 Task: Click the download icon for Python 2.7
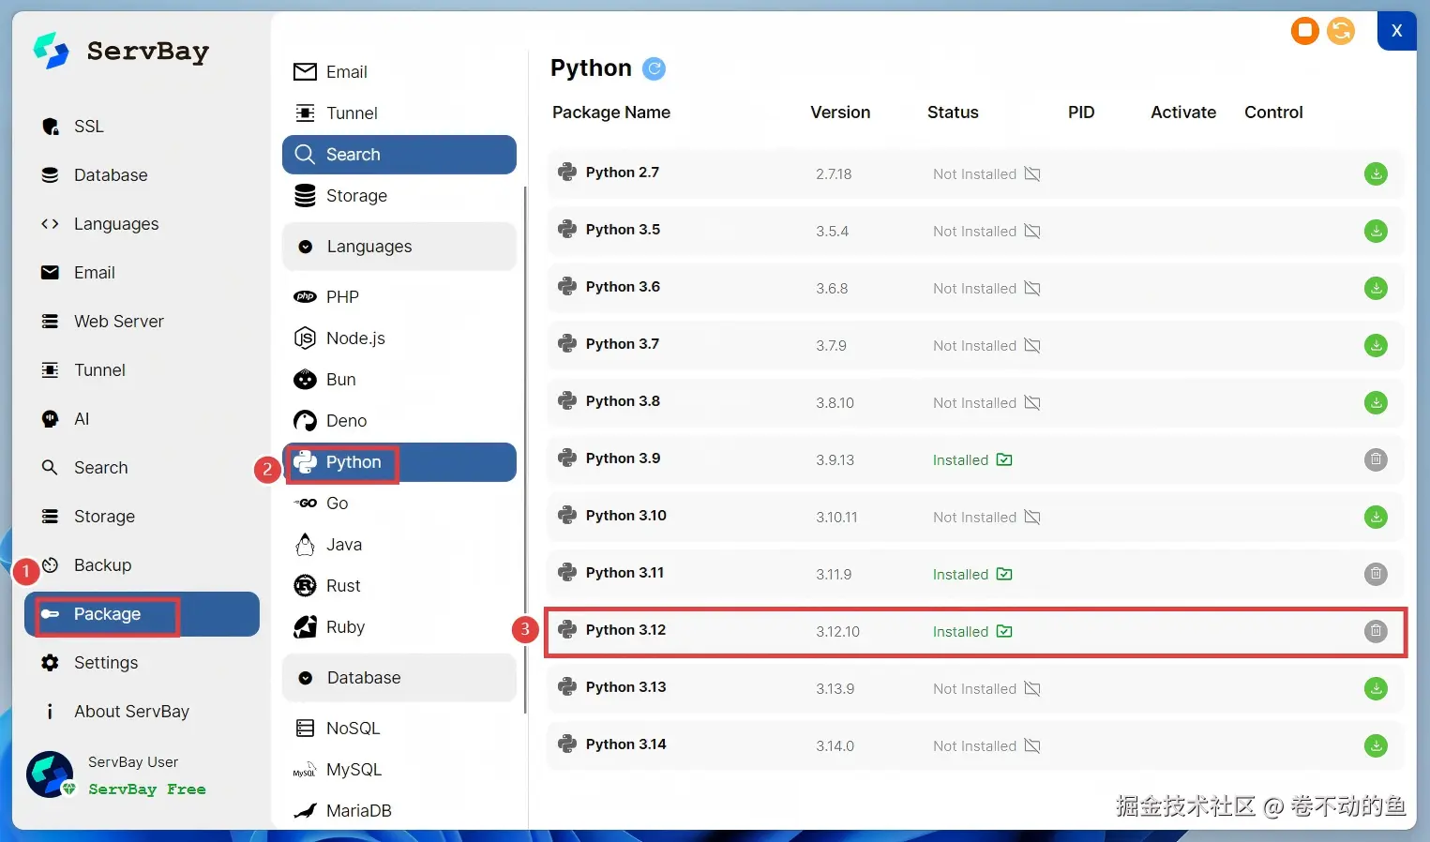click(1376, 173)
